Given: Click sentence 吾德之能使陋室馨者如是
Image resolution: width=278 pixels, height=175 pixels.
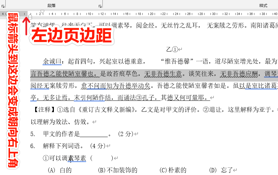Looking at the screenshot, I should coord(192,86).
